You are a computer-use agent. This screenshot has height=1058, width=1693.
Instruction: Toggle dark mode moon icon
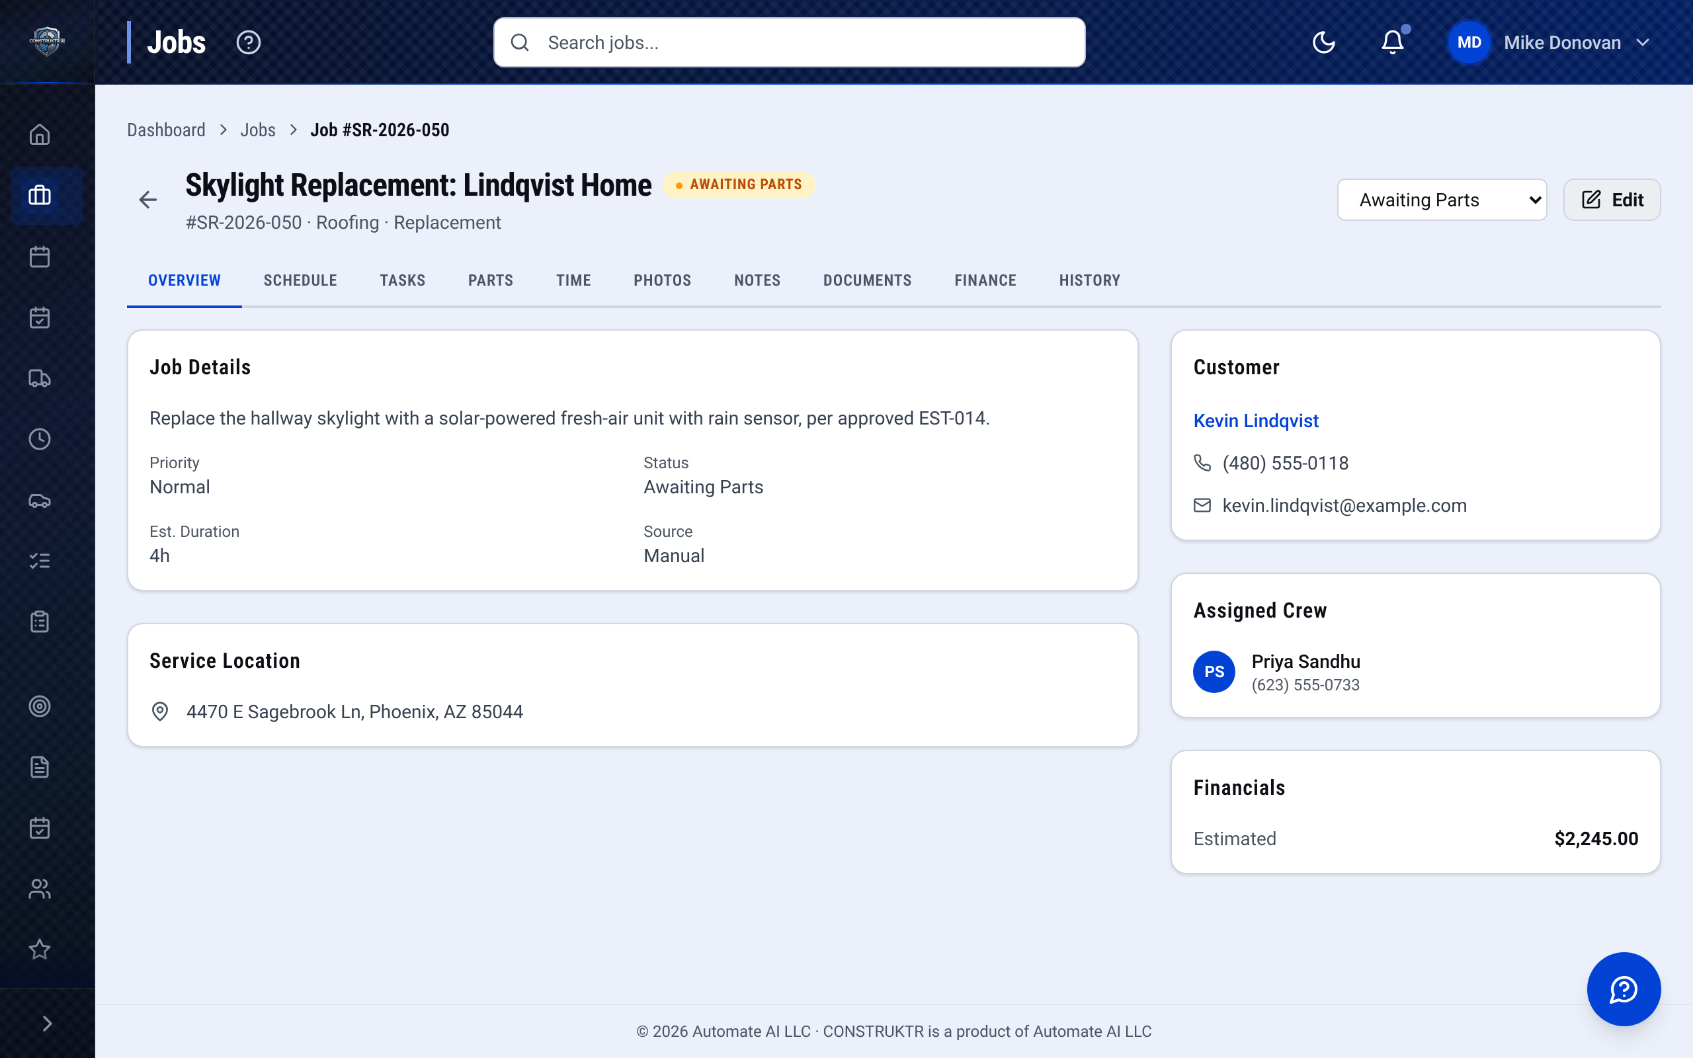coord(1323,43)
